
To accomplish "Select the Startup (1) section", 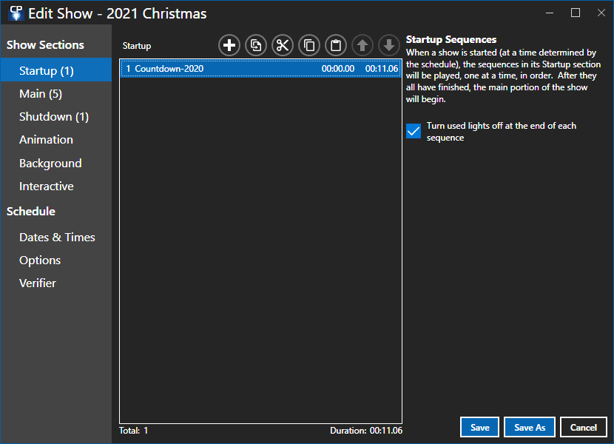I will [x=56, y=70].
